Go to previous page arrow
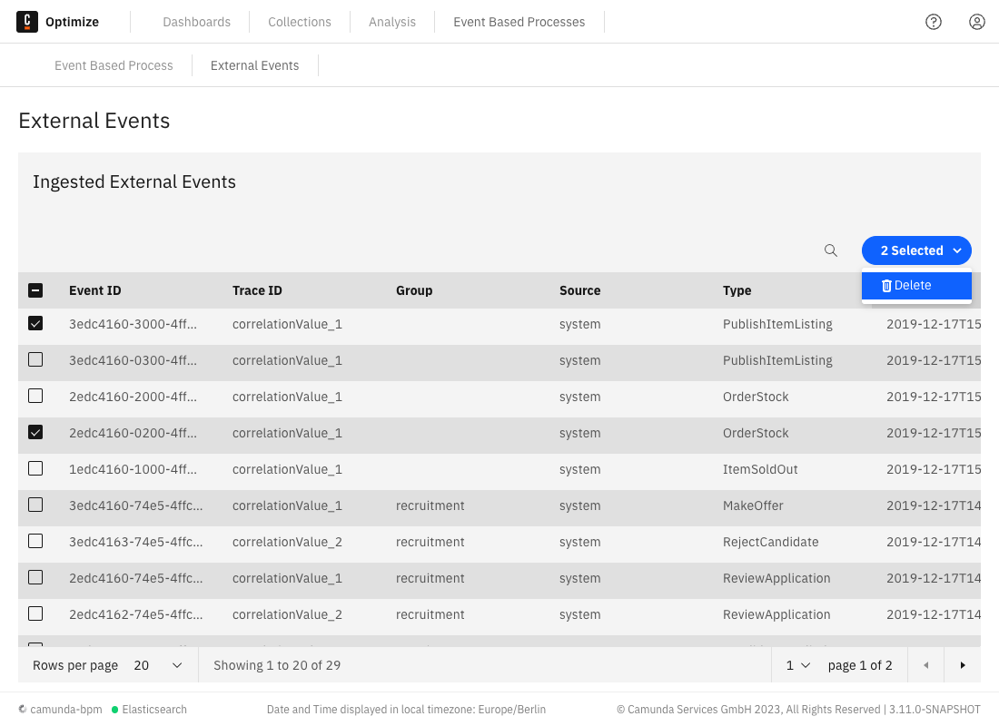 pos(925,665)
